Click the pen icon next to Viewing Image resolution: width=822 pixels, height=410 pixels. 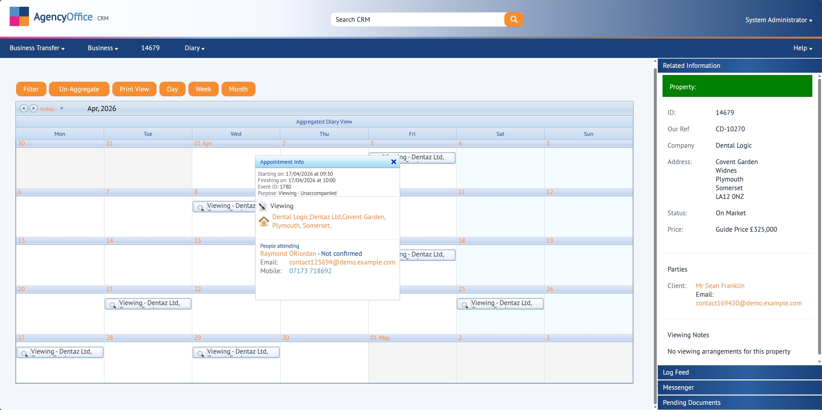263,206
